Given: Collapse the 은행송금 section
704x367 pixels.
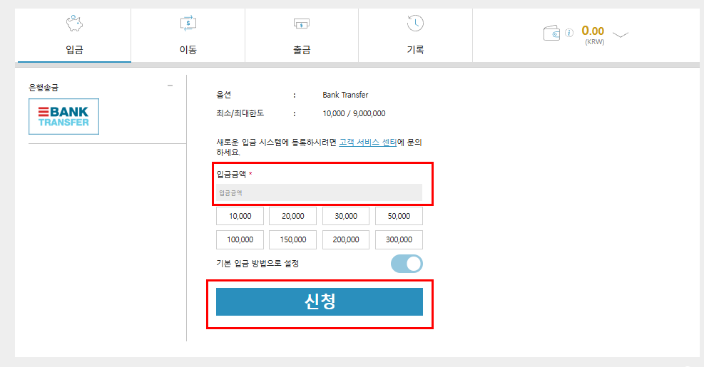Looking at the screenshot, I should point(170,86).
